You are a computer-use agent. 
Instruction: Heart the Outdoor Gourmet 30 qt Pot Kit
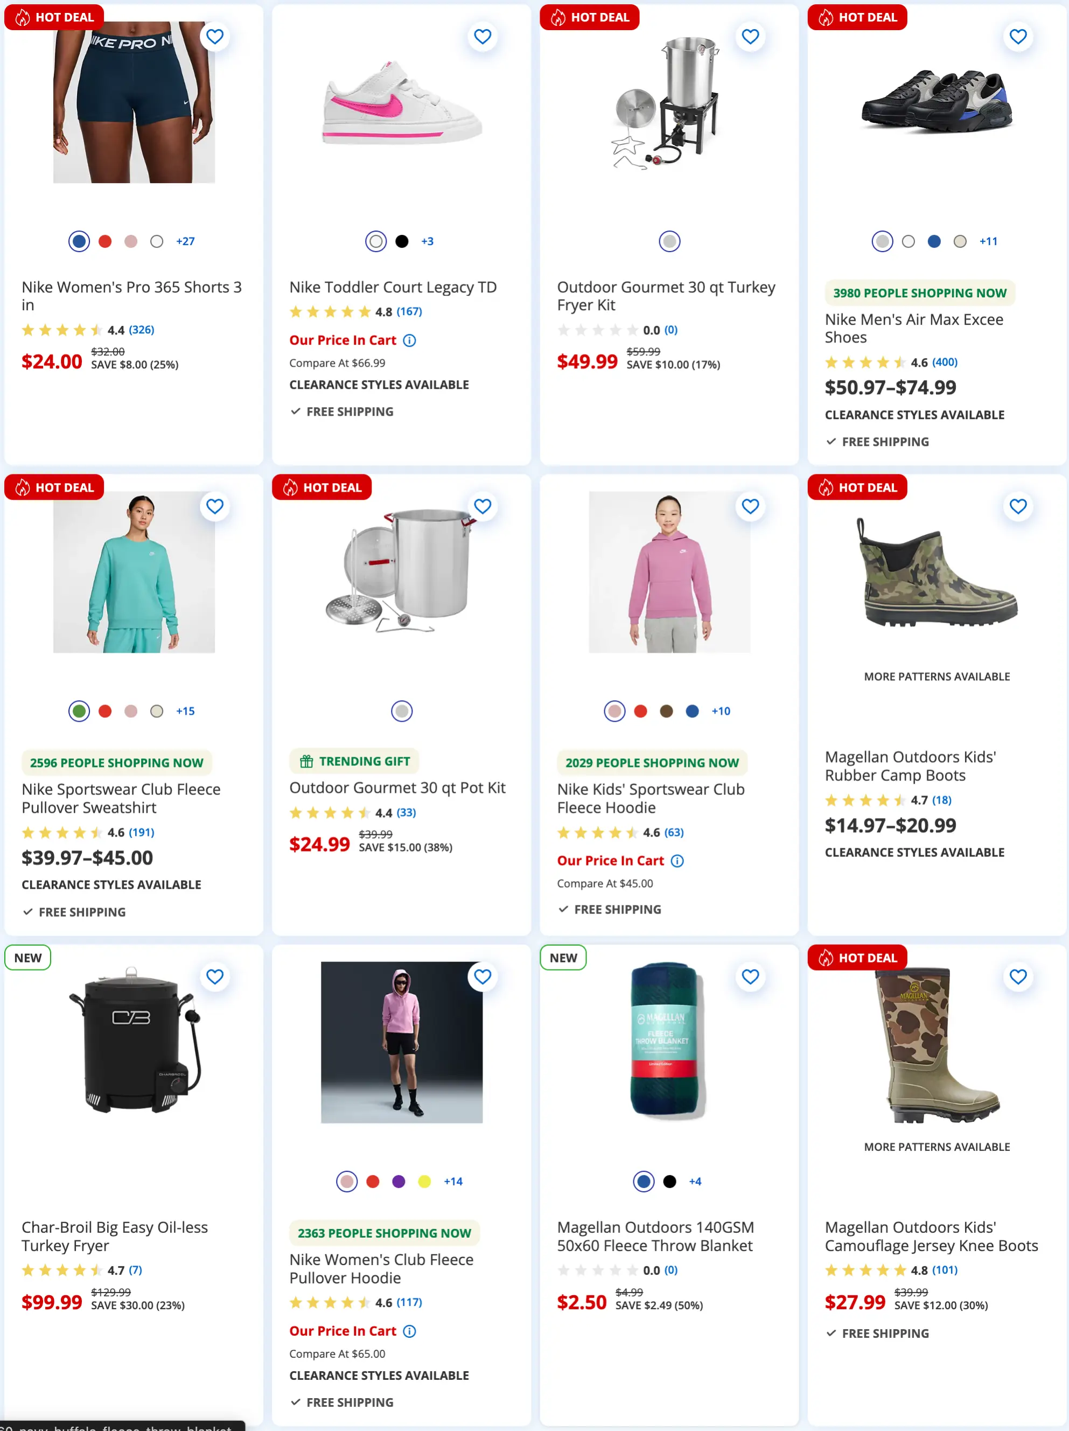(x=483, y=507)
